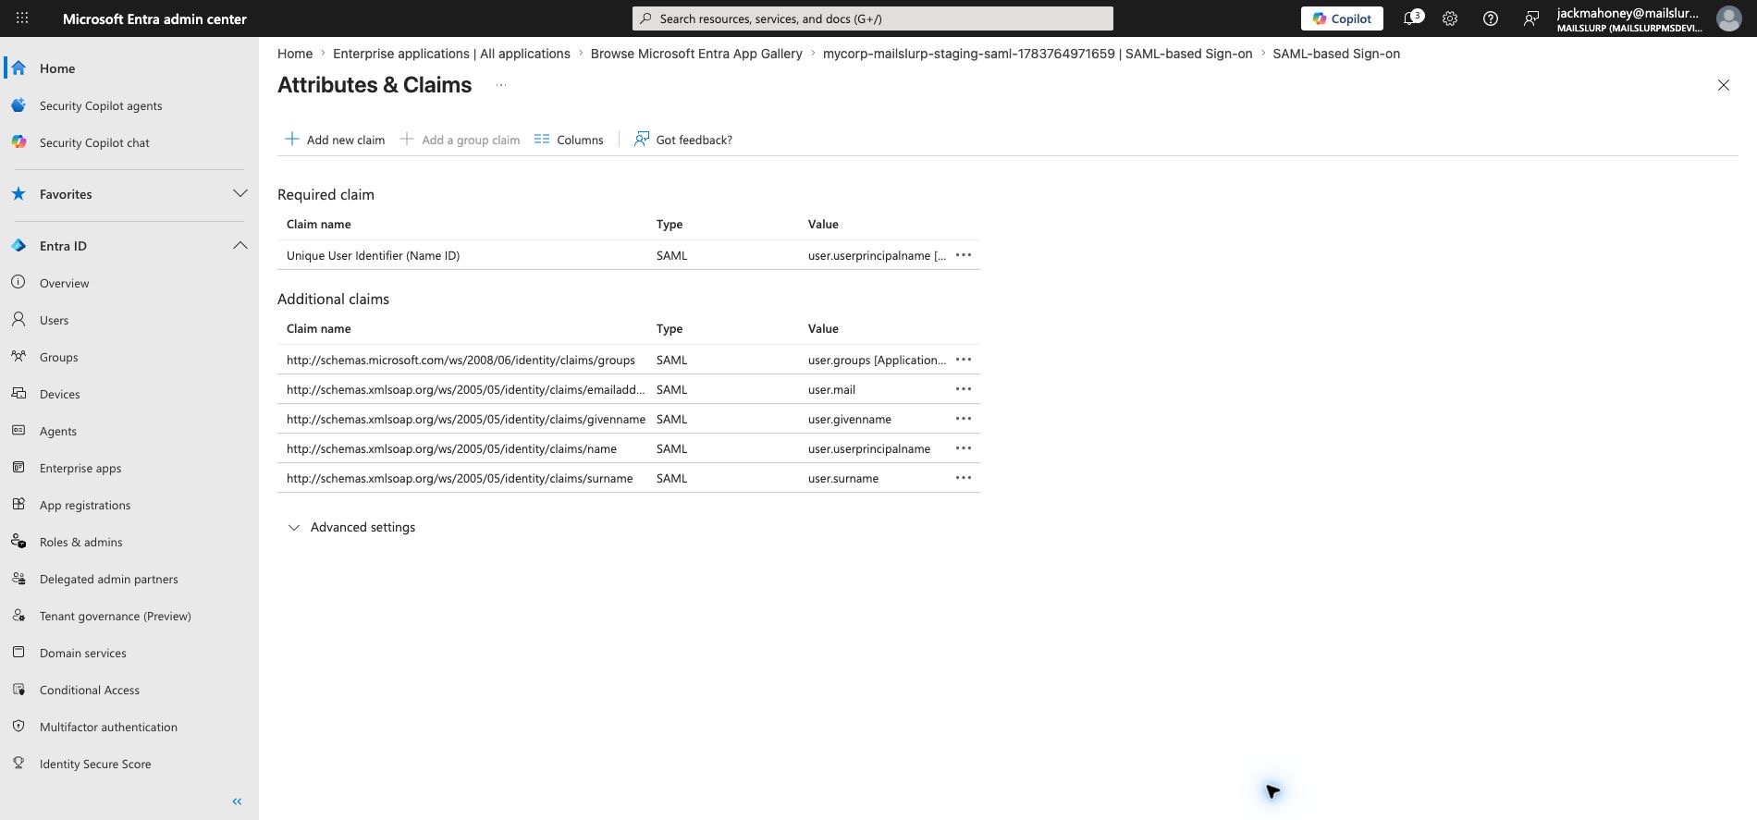Click the Microsoft Entra admin center title
Screen dimensions: 1757x820
click(x=154, y=18)
